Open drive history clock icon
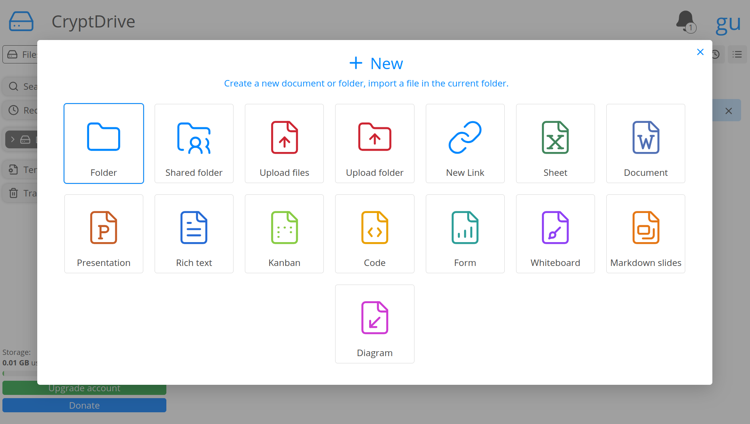The height and width of the screenshot is (424, 750). point(716,54)
